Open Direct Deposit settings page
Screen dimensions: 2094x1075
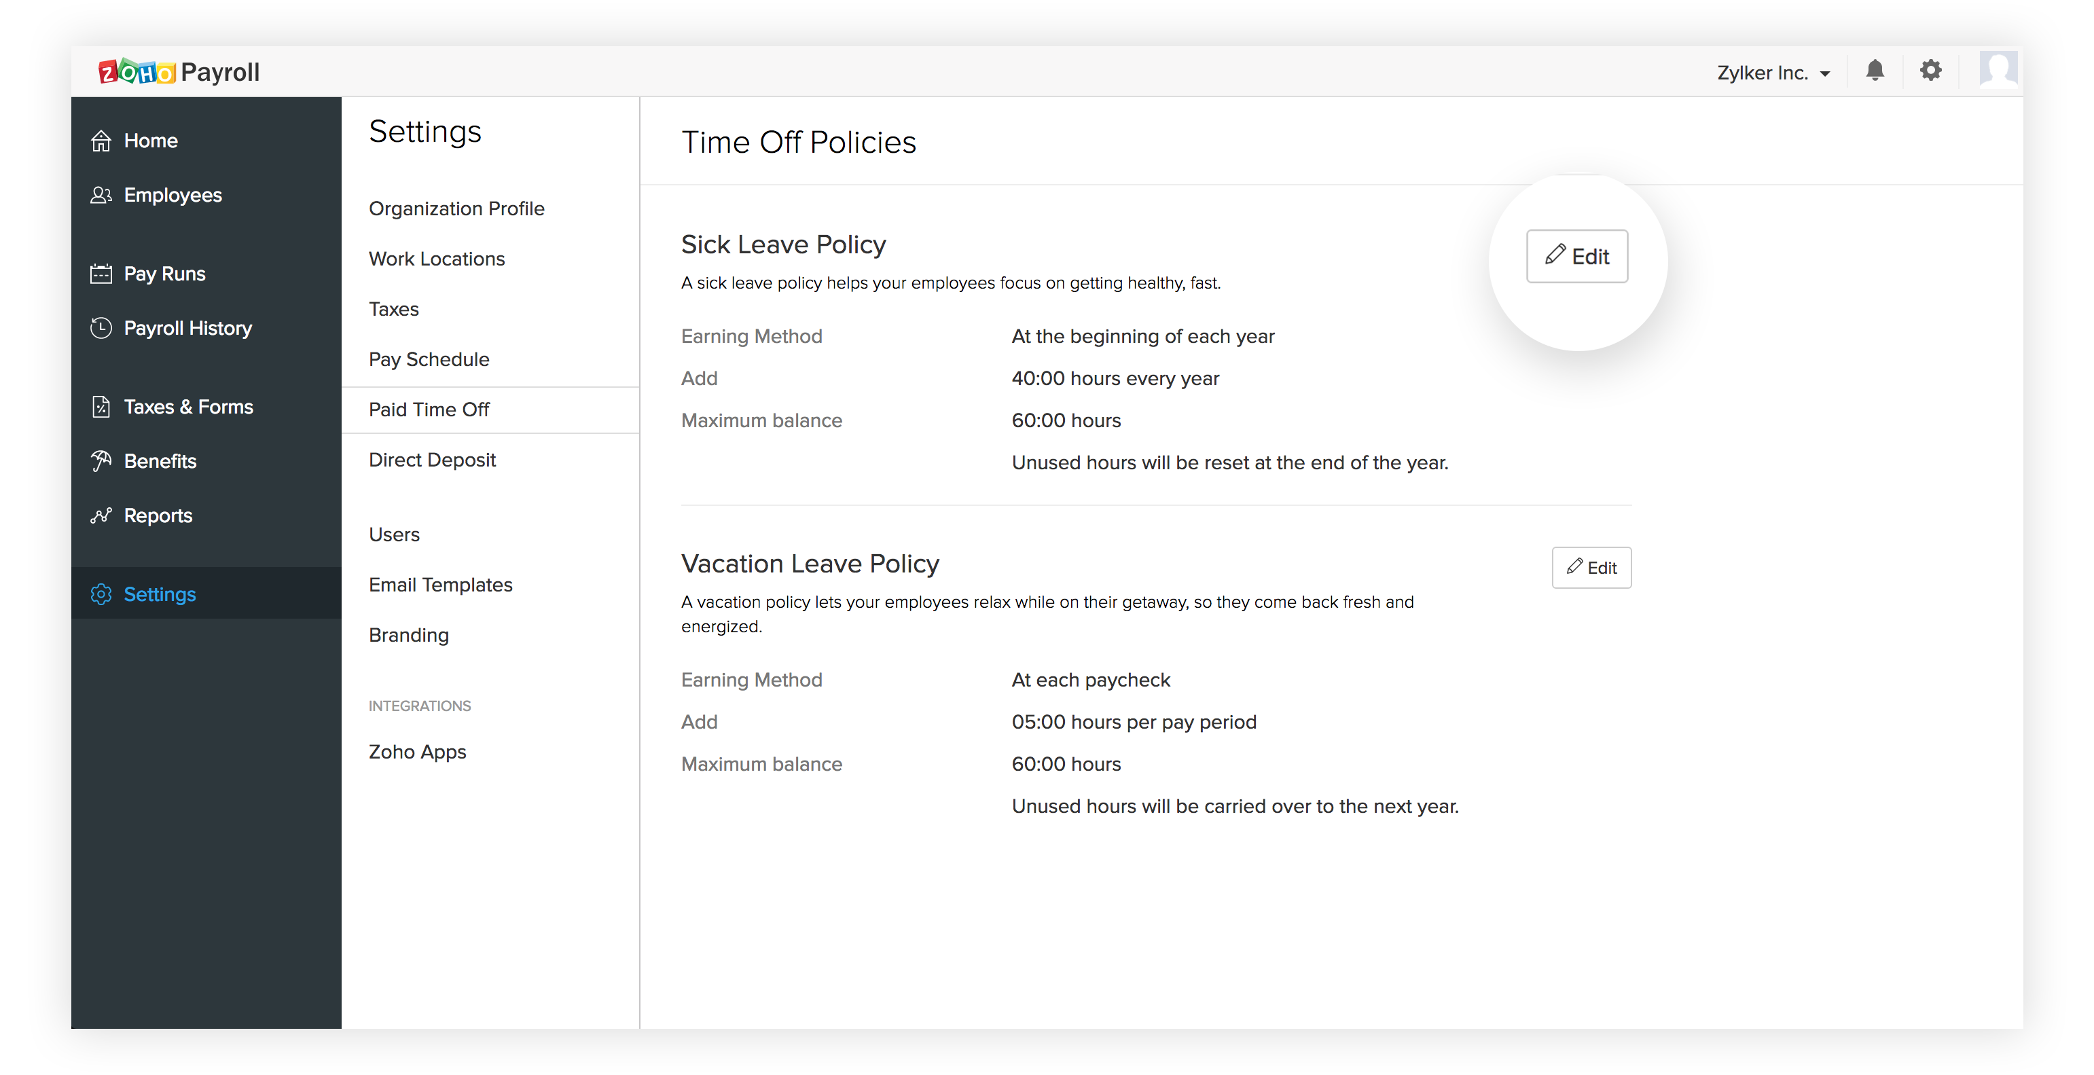point(432,460)
